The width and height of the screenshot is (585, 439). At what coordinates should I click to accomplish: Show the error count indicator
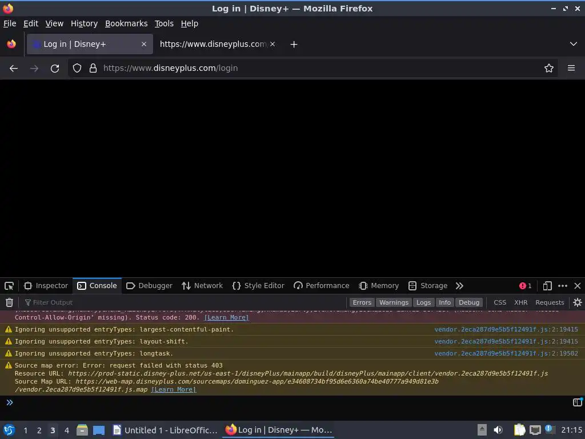tap(526, 286)
